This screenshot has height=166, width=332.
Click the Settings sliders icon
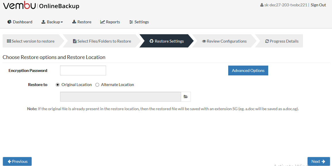click(131, 22)
